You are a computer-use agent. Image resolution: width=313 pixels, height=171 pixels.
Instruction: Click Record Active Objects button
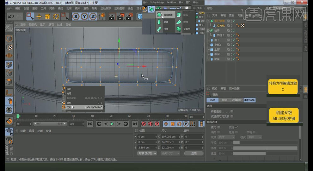coord(143,124)
